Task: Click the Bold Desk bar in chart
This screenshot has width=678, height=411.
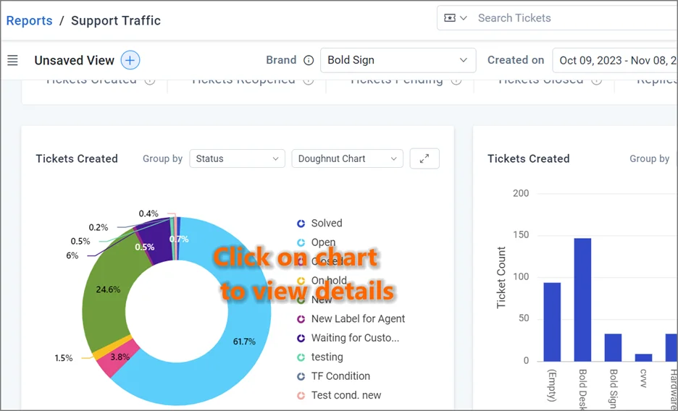Action: coord(582,300)
